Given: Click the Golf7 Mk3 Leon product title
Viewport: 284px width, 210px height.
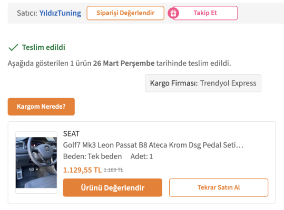Looking at the screenshot, I should point(153,145).
